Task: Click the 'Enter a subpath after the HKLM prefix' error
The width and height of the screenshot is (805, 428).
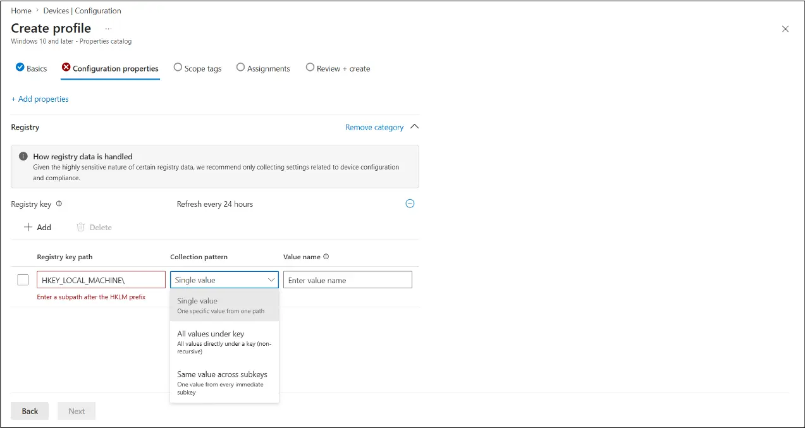Action: (x=91, y=297)
